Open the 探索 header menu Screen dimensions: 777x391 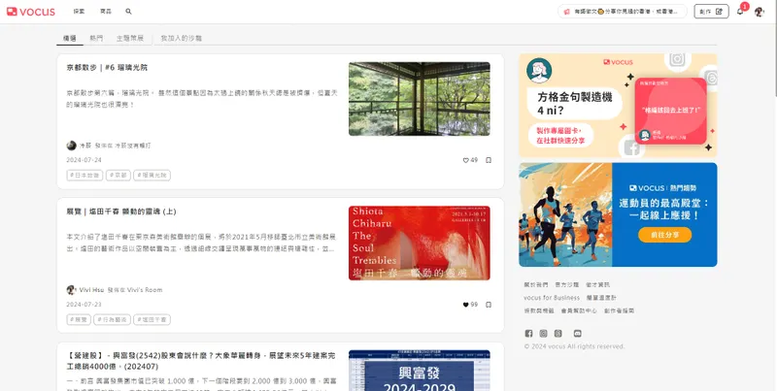pos(80,12)
